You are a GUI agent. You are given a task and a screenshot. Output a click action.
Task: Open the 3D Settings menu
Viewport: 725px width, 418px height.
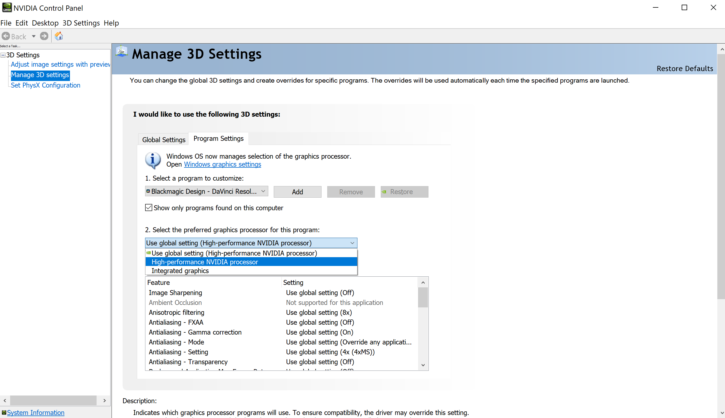(x=81, y=23)
